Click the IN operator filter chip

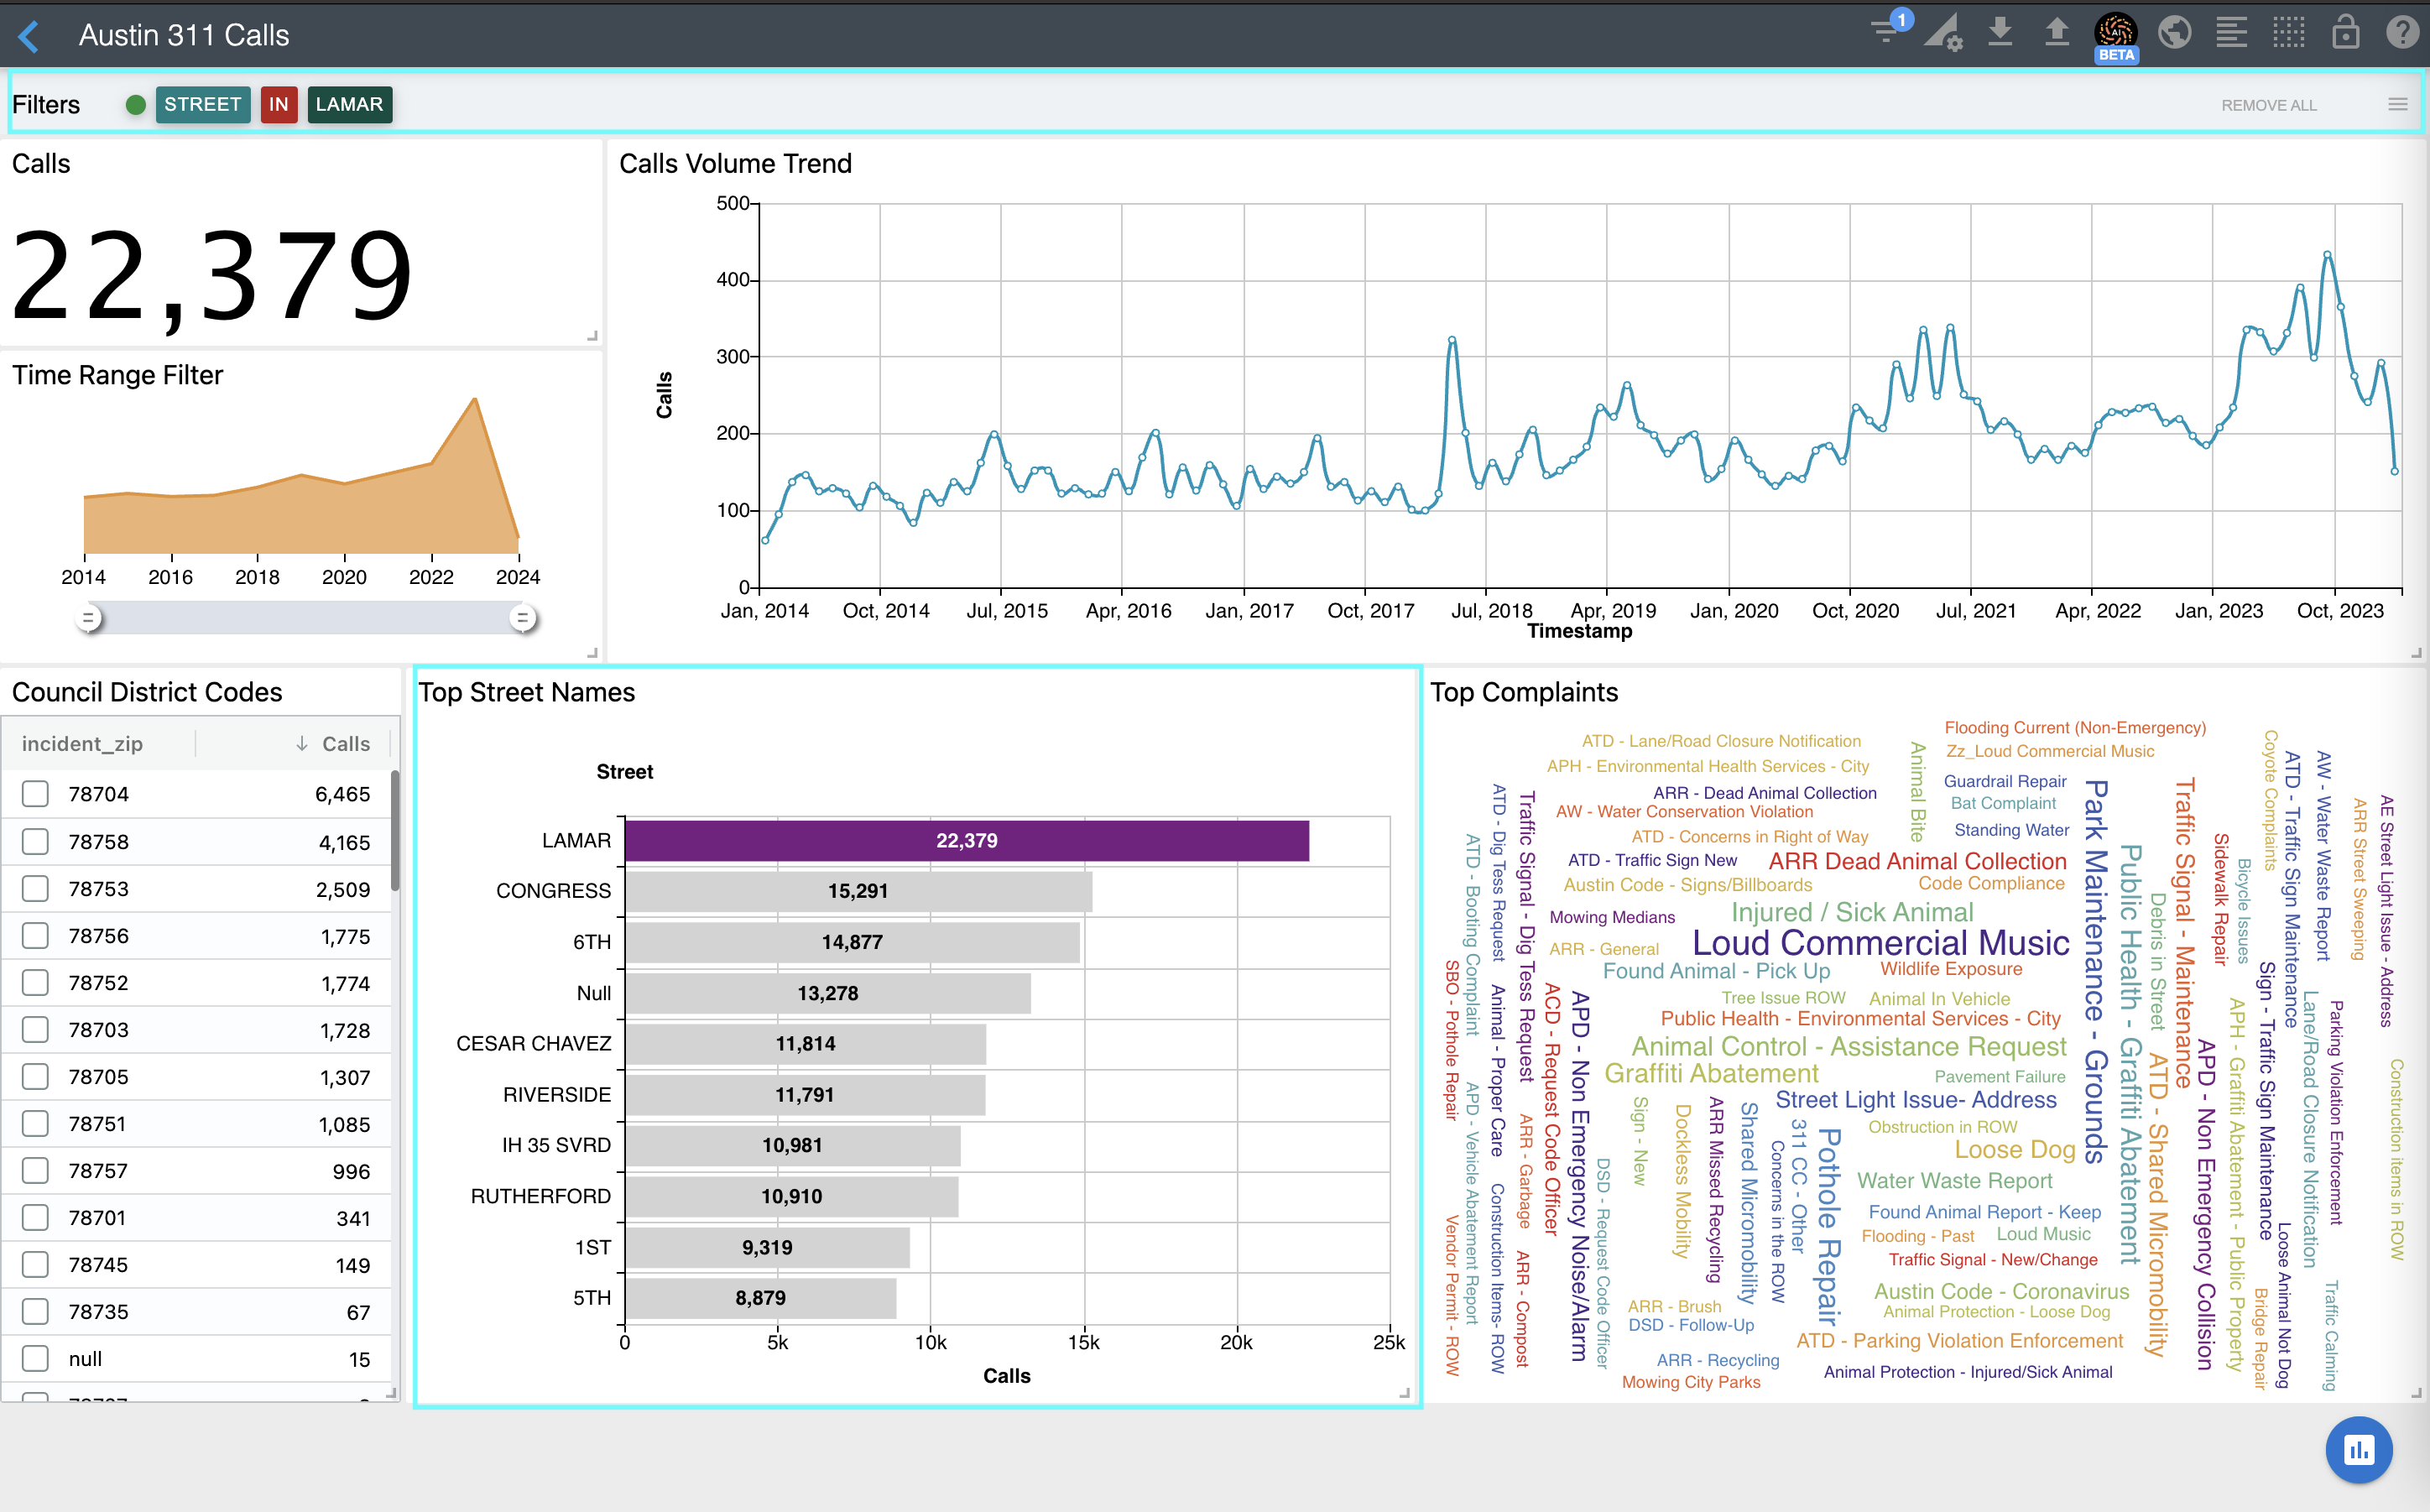pos(278,104)
